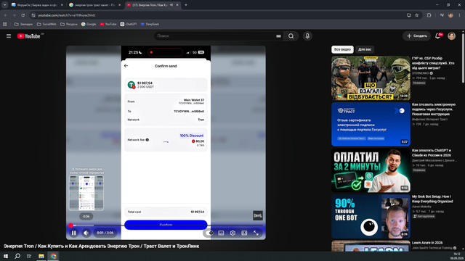Open the Как оплатить ChatGPT и Claude title

pyautogui.click(x=432, y=153)
